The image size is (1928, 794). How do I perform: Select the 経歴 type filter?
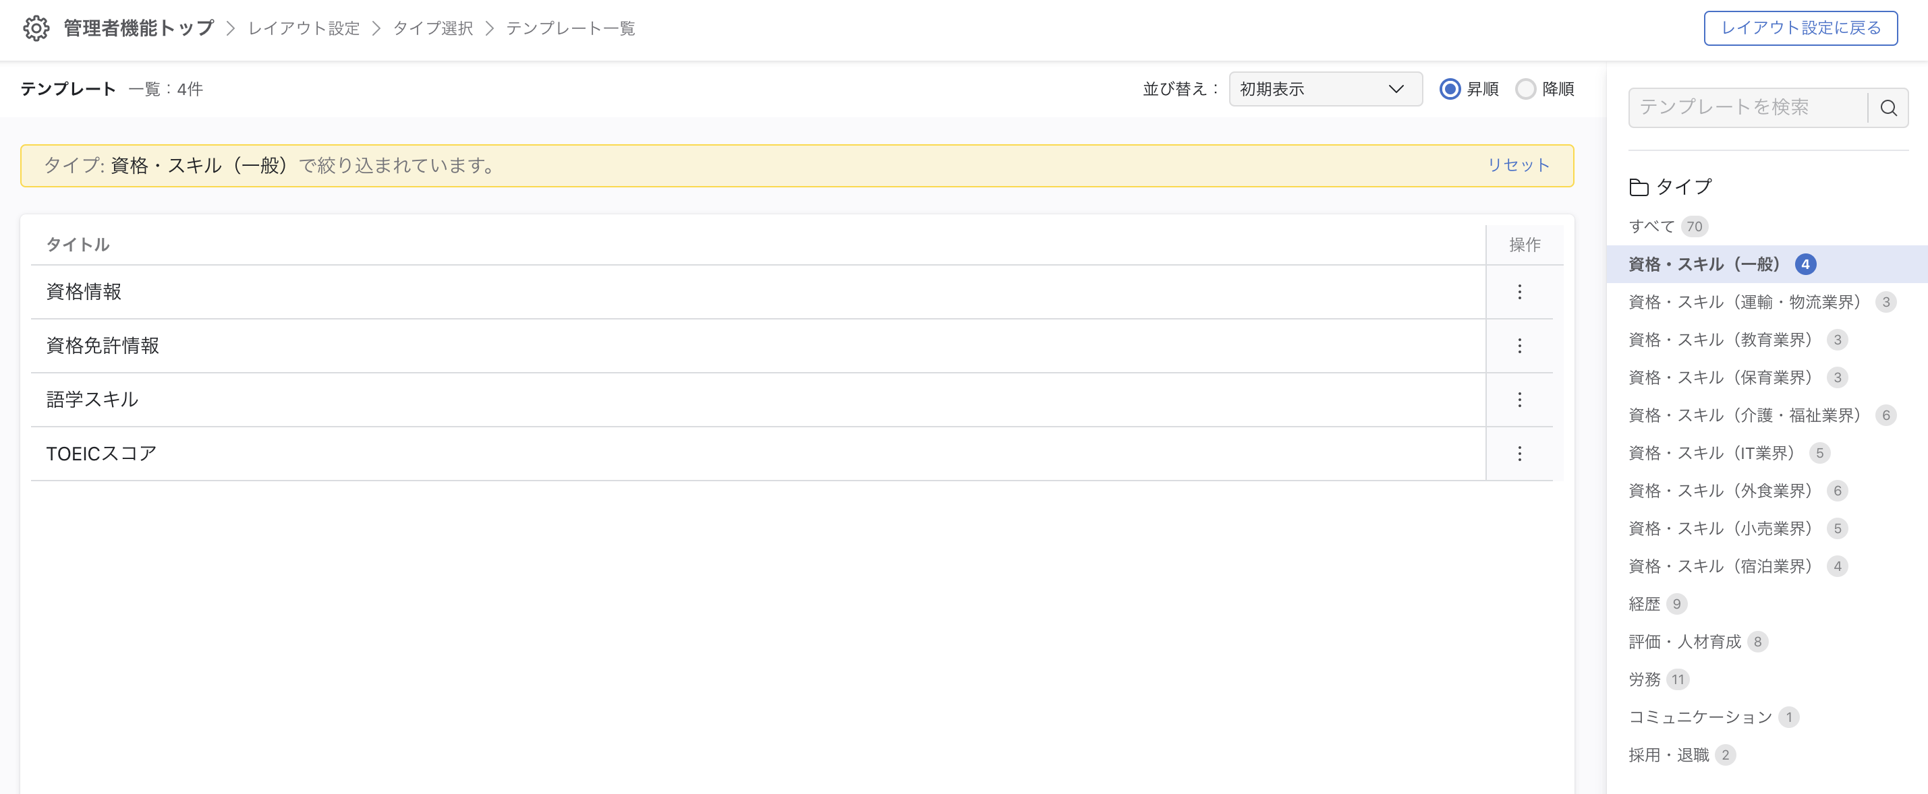(x=1645, y=603)
